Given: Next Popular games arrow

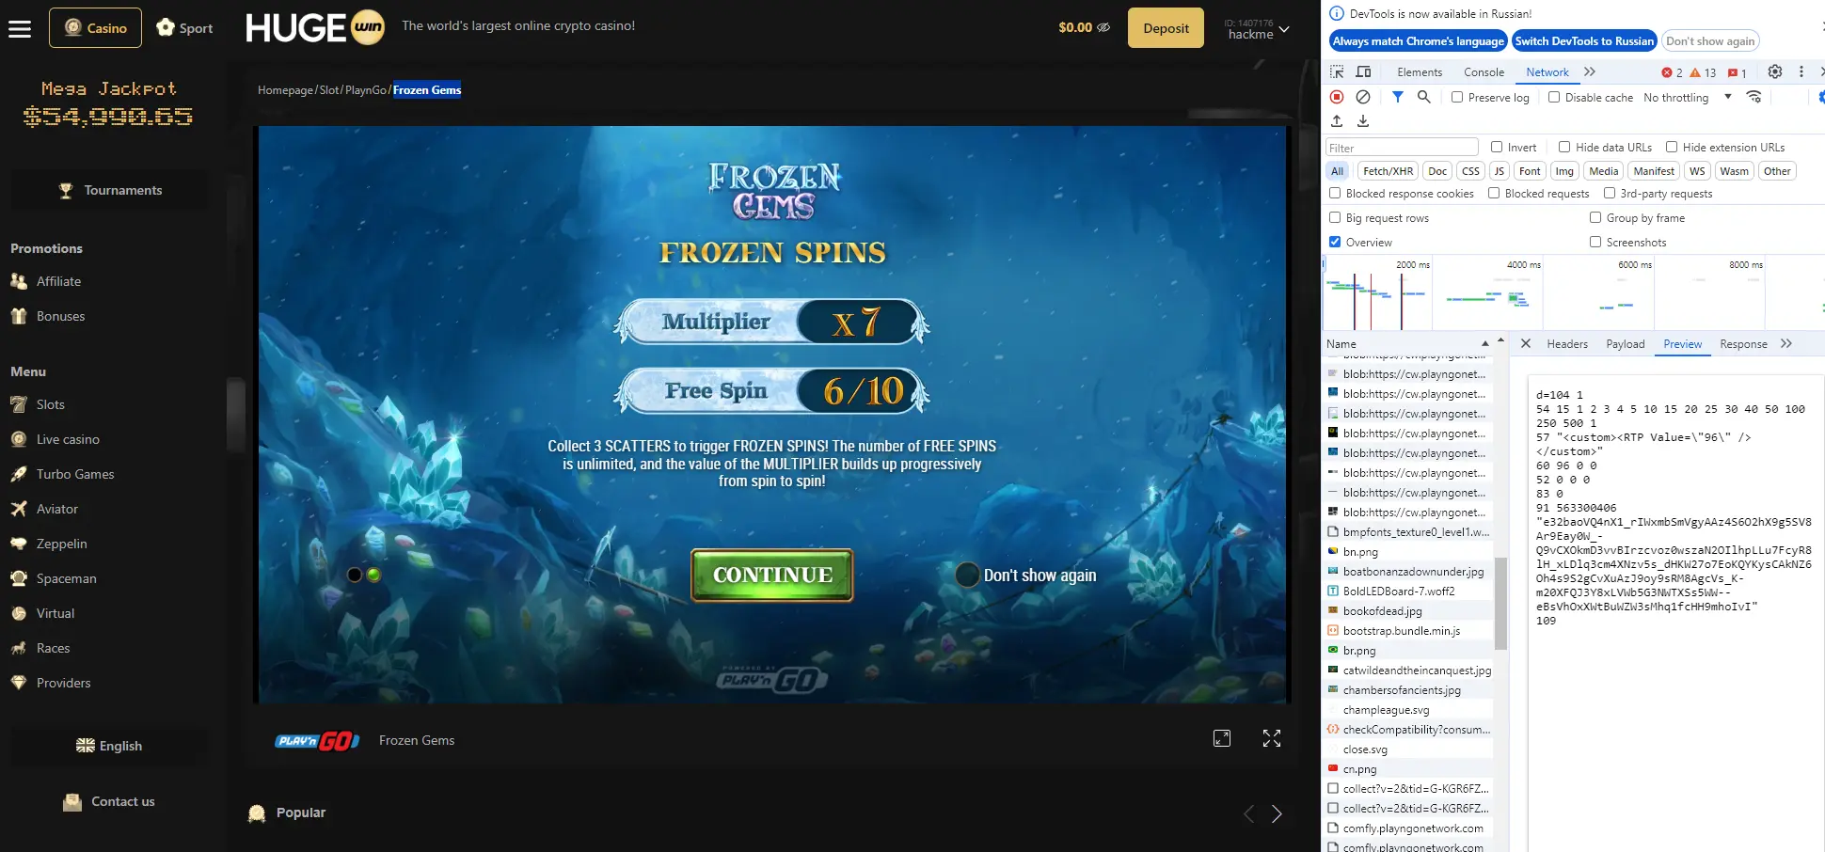Looking at the screenshot, I should coord(1277,813).
